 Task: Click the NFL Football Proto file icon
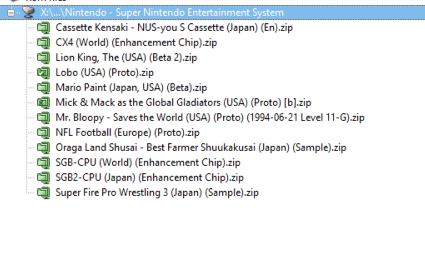(43, 132)
